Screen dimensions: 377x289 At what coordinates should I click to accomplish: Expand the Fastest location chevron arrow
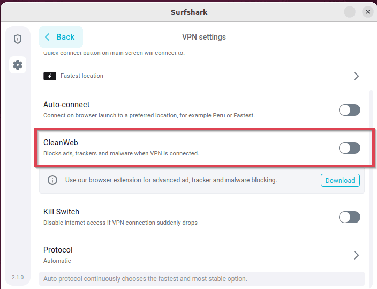(x=356, y=76)
